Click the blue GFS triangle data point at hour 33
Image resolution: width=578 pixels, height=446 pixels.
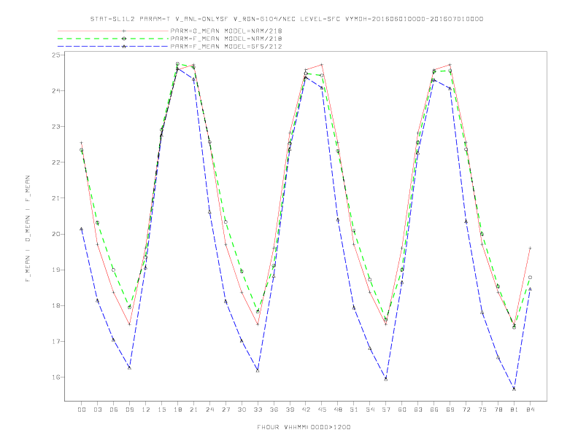click(258, 370)
